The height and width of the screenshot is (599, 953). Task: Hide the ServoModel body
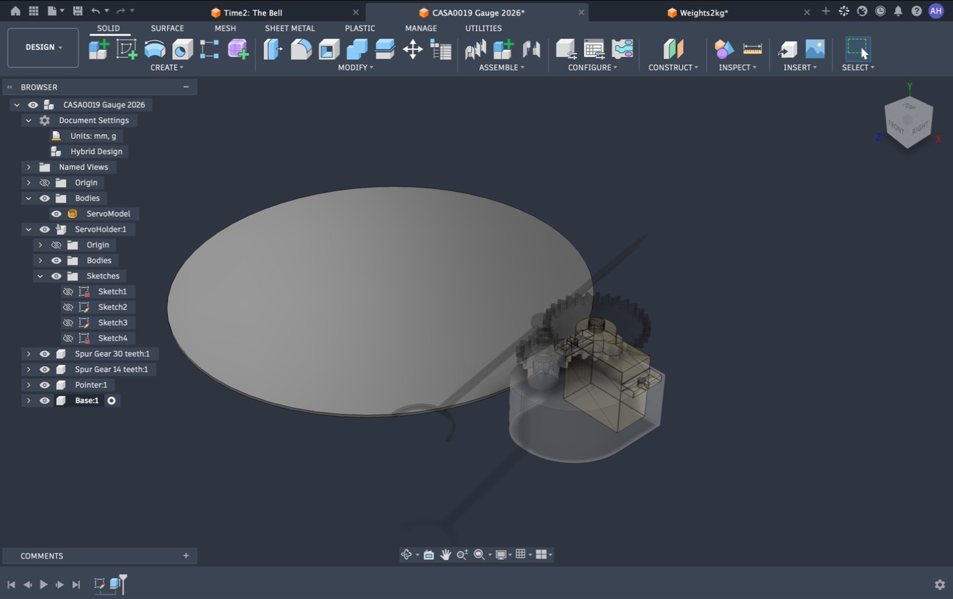56,214
